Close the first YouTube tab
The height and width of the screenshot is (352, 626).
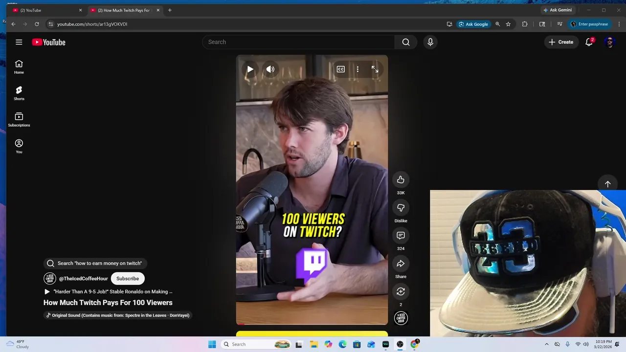(x=81, y=10)
